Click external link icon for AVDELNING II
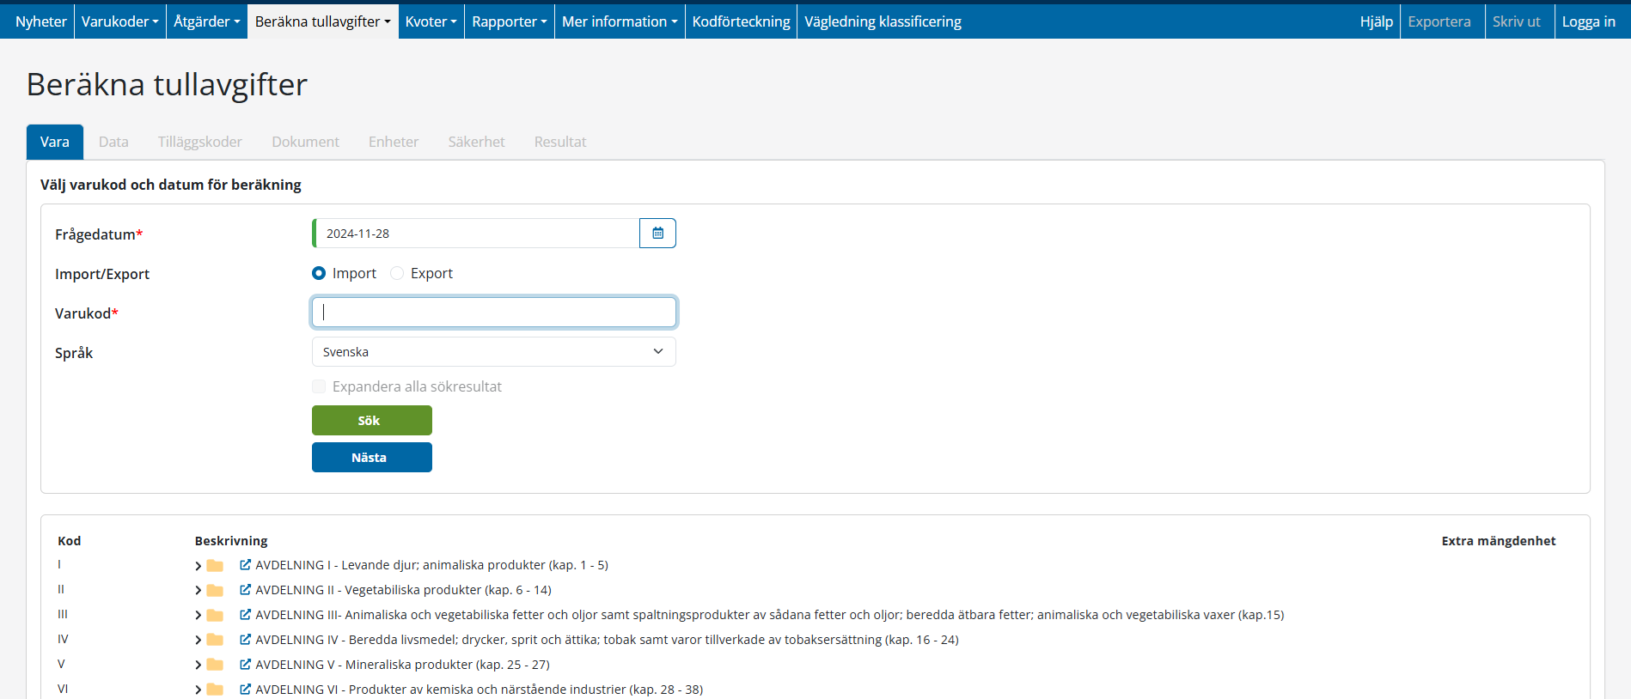Image resolution: width=1631 pixels, height=699 pixels. click(x=245, y=590)
